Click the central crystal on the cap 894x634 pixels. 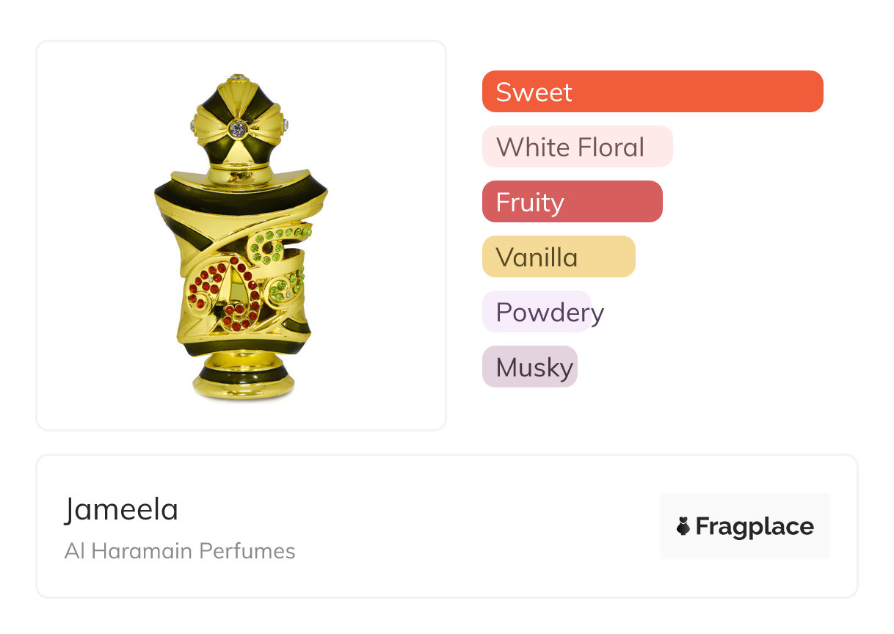coord(237,129)
